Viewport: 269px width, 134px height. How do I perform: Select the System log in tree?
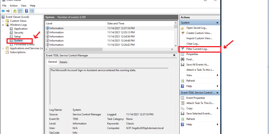click(18, 40)
